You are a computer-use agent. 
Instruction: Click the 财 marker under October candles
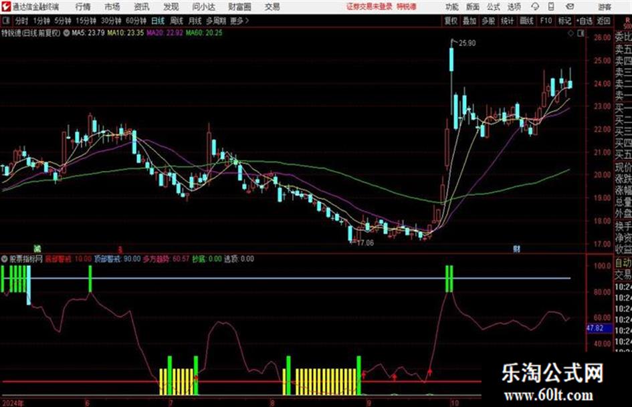click(x=516, y=249)
